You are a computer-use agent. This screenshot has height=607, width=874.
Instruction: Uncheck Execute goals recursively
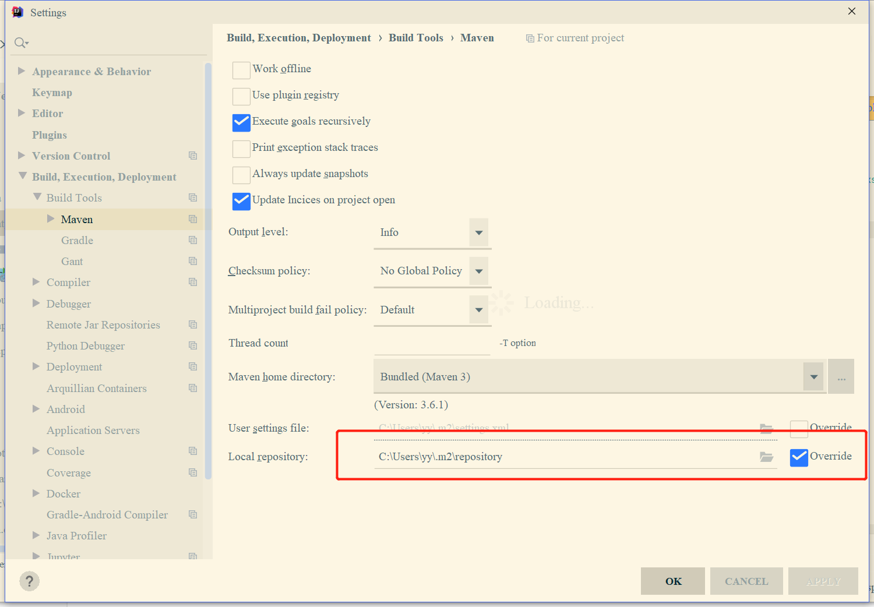(241, 122)
